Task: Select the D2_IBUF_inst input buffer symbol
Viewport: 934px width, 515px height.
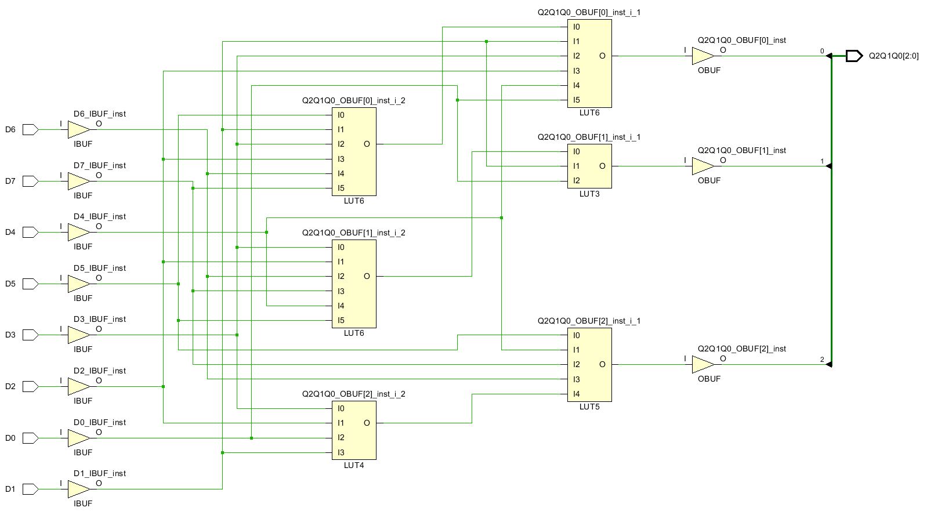Action: click(78, 386)
